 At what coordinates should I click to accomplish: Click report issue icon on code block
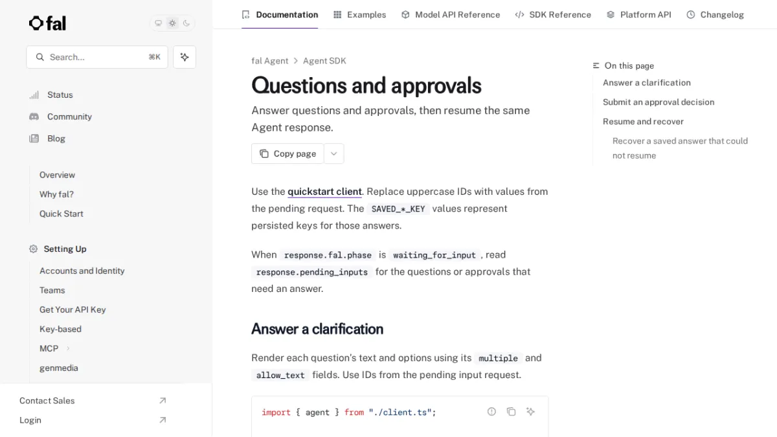click(491, 412)
